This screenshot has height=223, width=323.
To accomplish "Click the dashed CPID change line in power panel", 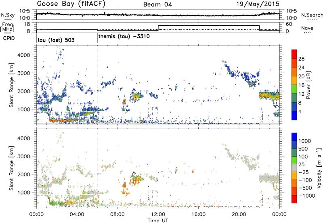I will pos(97,85).
